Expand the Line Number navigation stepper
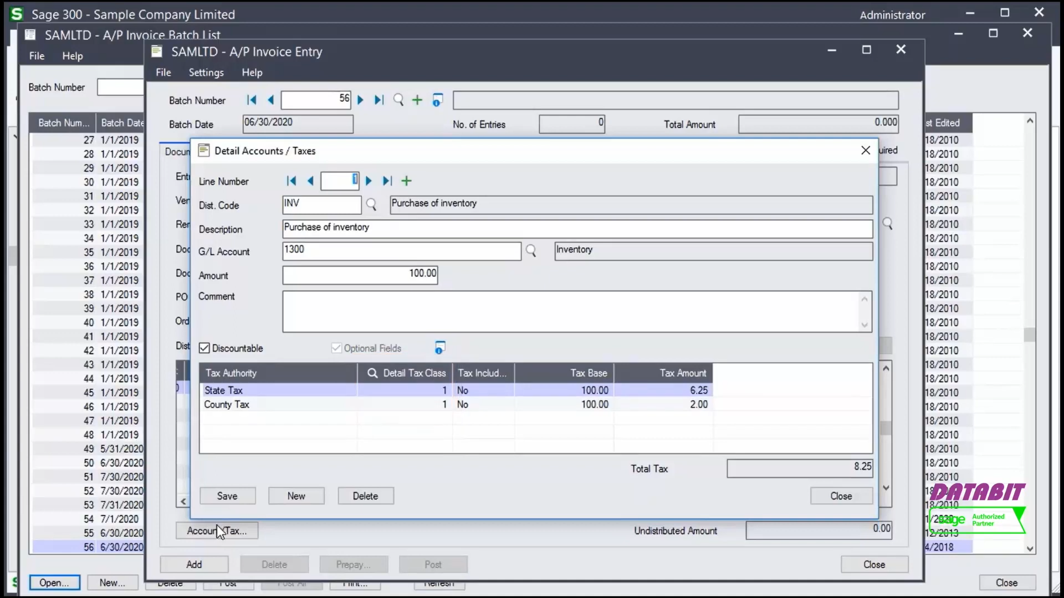 (x=407, y=181)
